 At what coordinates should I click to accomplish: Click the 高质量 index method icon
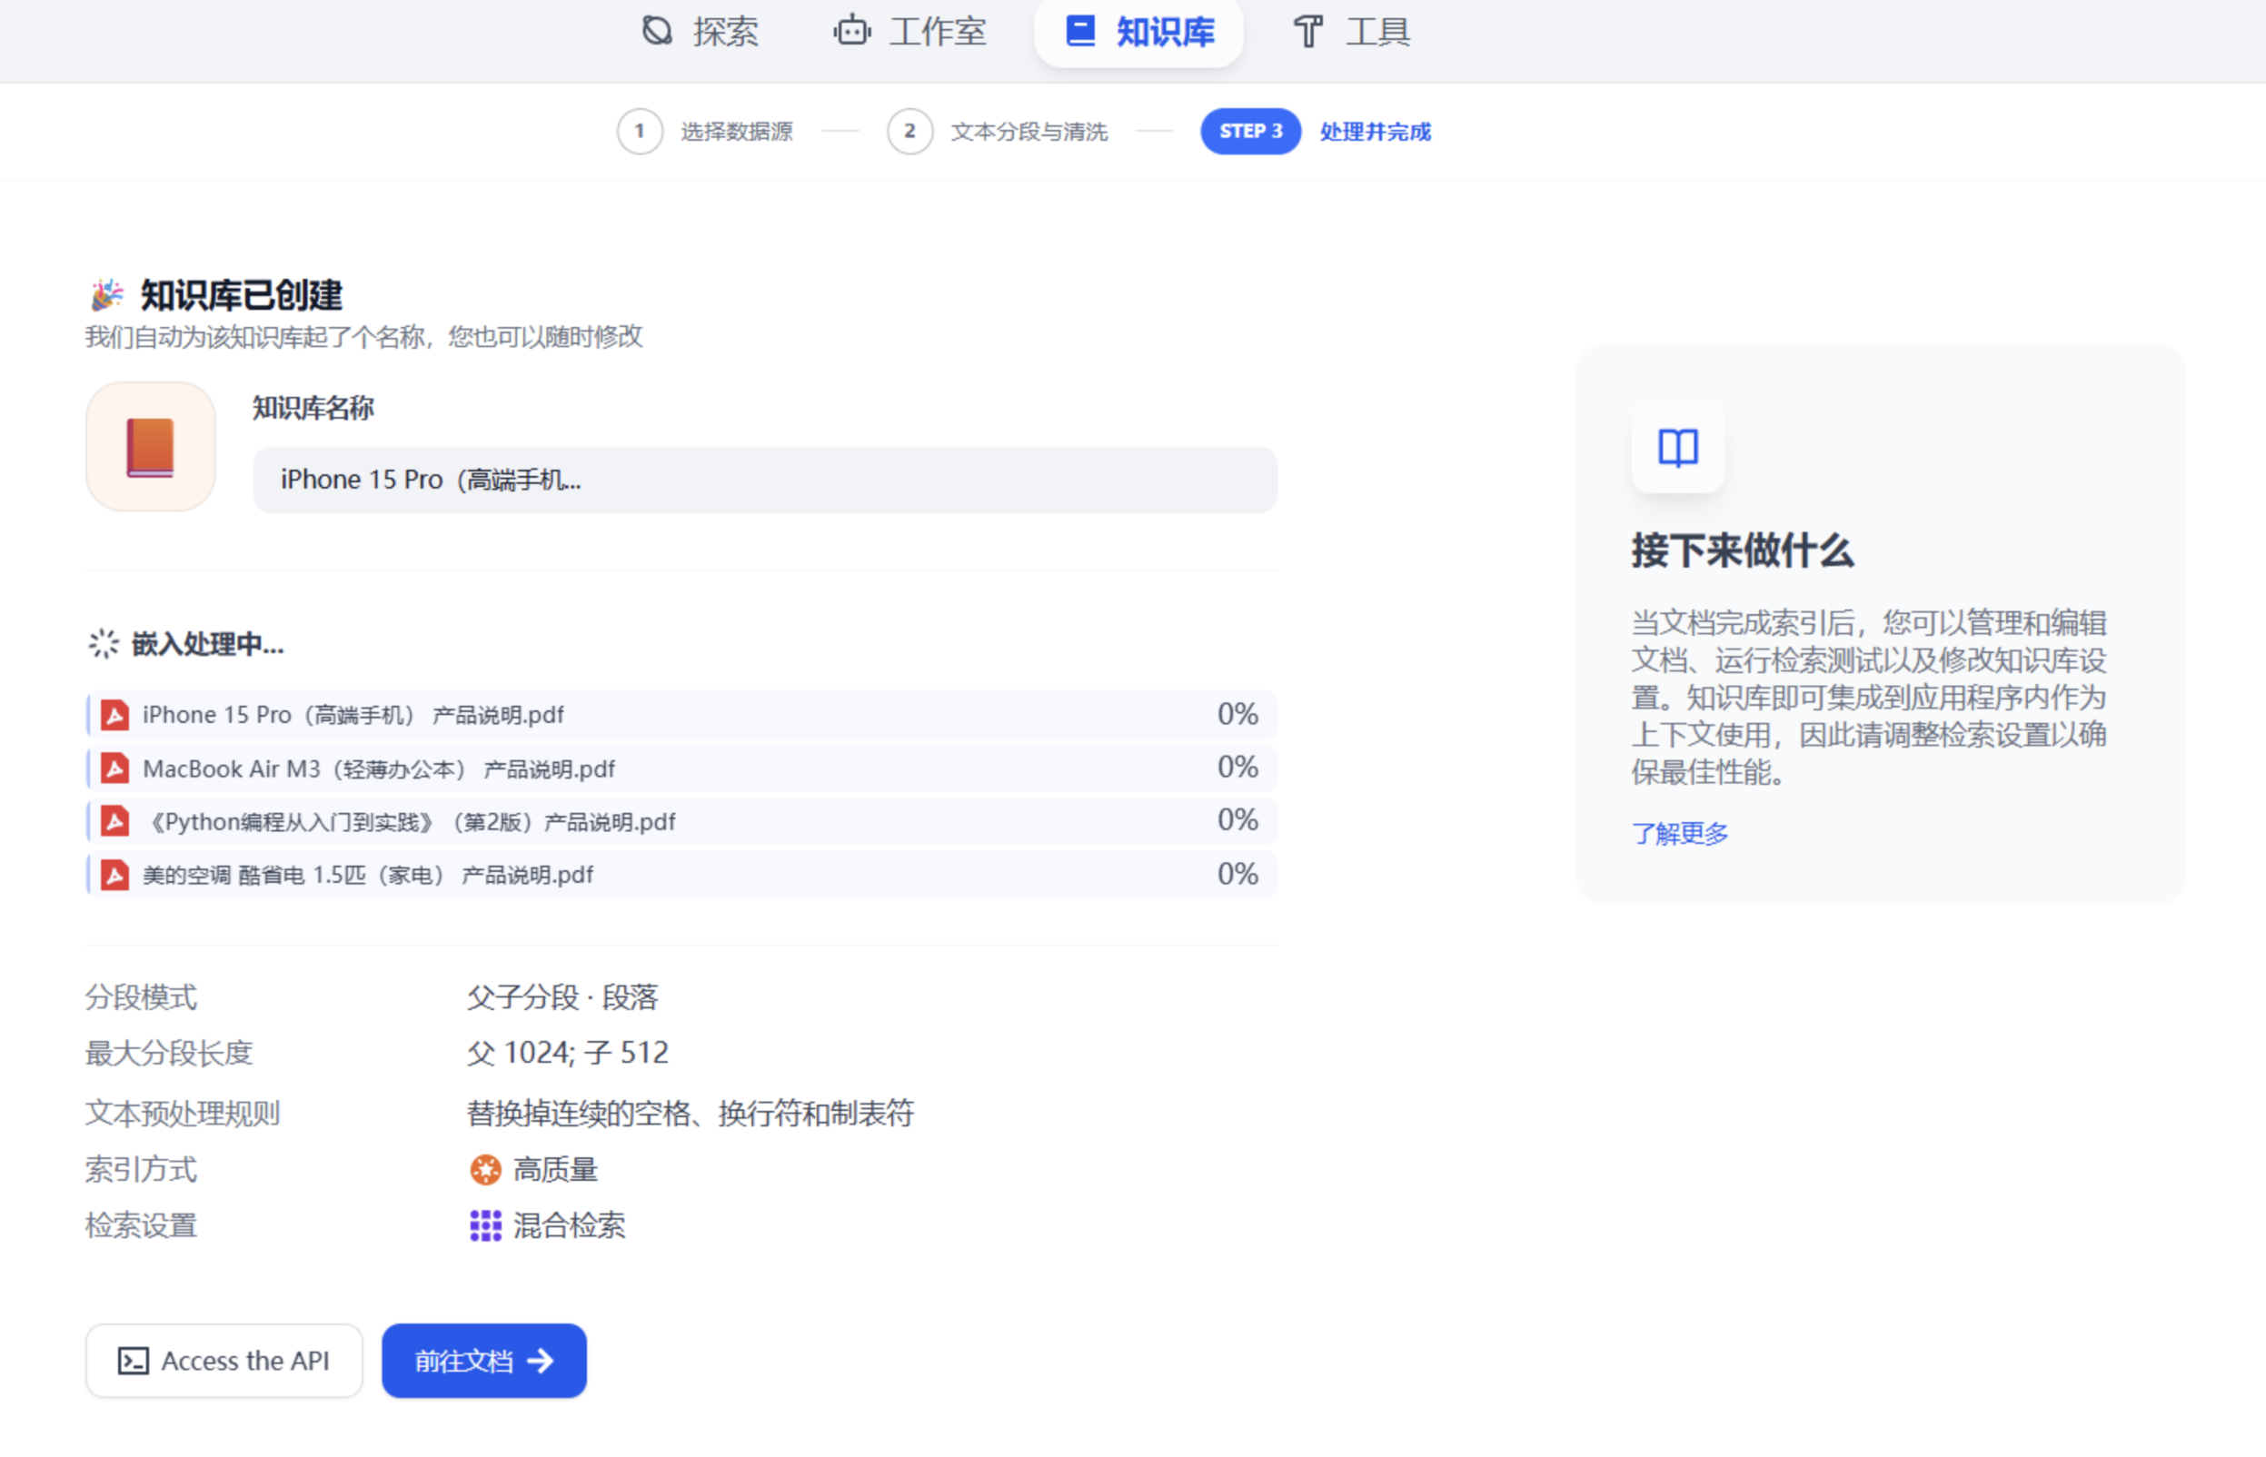click(485, 1170)
